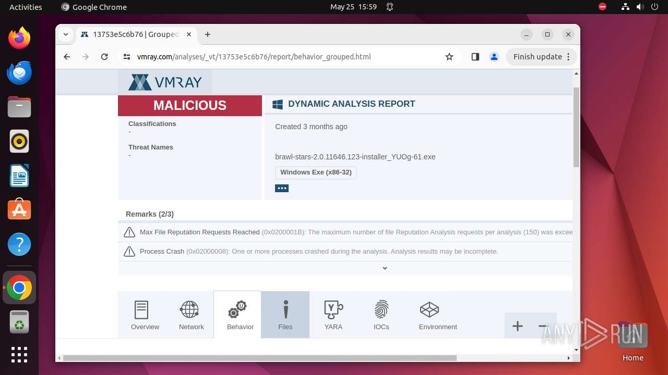The height and width of the screenshot is (375, 668).
Task: Open the YARA report tab
Action: coord(333,315)
